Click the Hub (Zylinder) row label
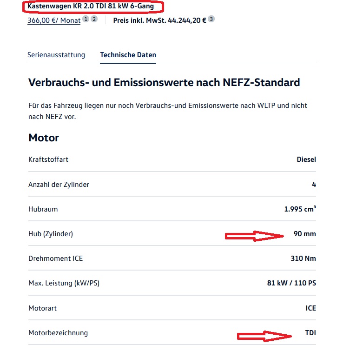 pyautogui.click(x=51, y=234)
